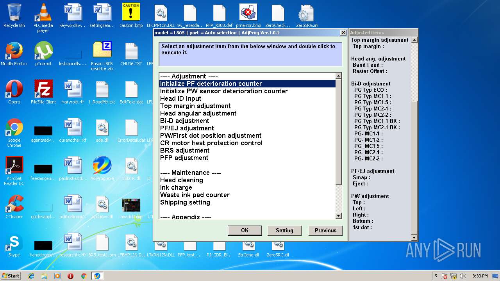The height and width of the screenshot is (281, 500).
Task: Click the Chrome icon in the taskbar
Action: 84,276
